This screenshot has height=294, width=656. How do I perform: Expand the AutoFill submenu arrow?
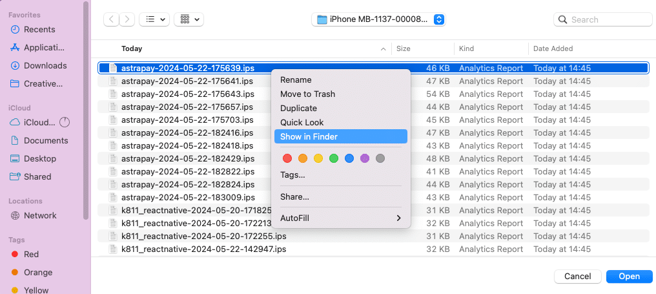pos(398,218)
